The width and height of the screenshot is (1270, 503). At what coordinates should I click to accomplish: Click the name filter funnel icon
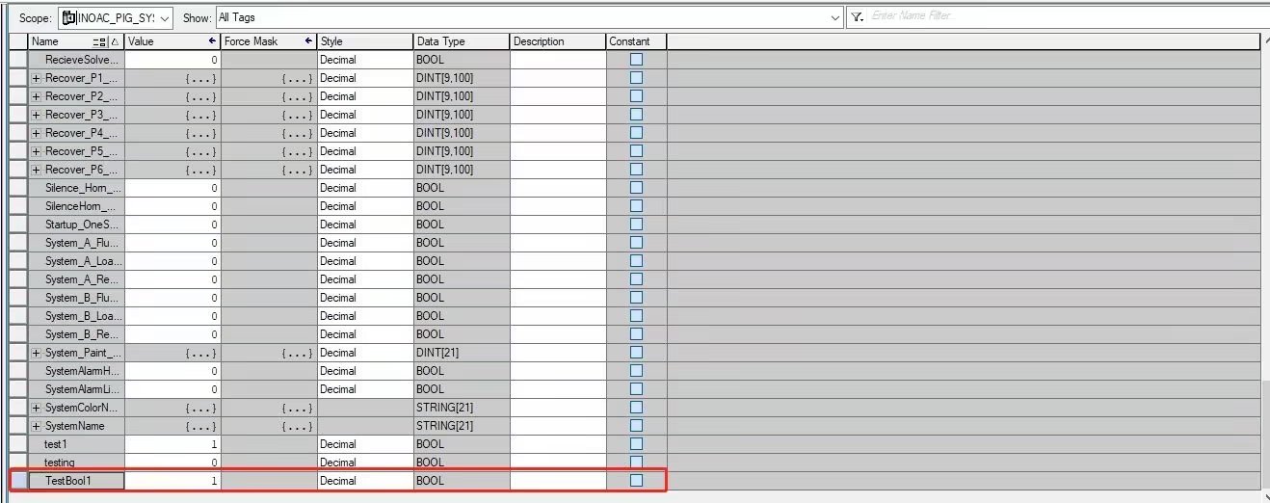[857, 17]
